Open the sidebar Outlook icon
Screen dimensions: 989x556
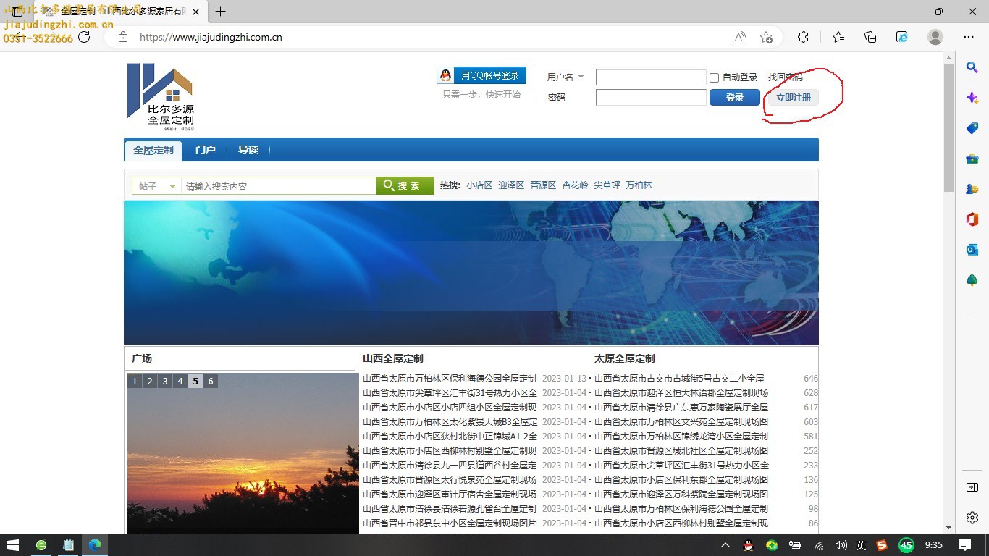point(972,250)
